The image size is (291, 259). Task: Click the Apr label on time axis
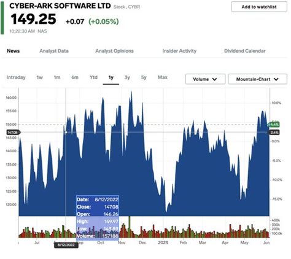[x=225, y=242]
